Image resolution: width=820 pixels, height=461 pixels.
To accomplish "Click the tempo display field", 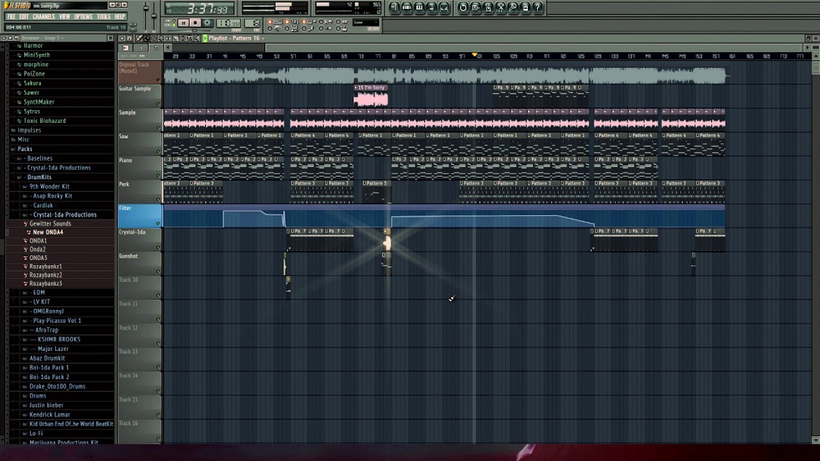I will click(x=228, y=23).
